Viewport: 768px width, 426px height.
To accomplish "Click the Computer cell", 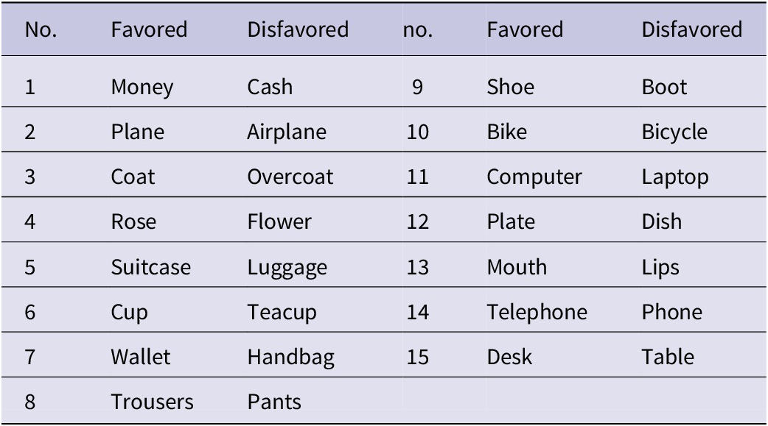I will pos(534,177).
